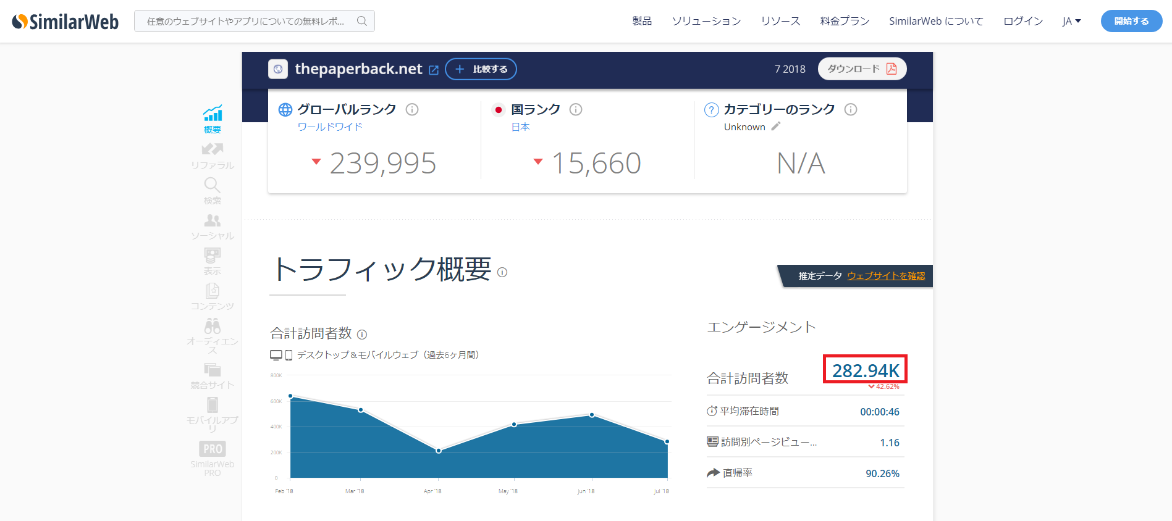Click question mark icon beside カテゴリーのランク

pos(712,110)
